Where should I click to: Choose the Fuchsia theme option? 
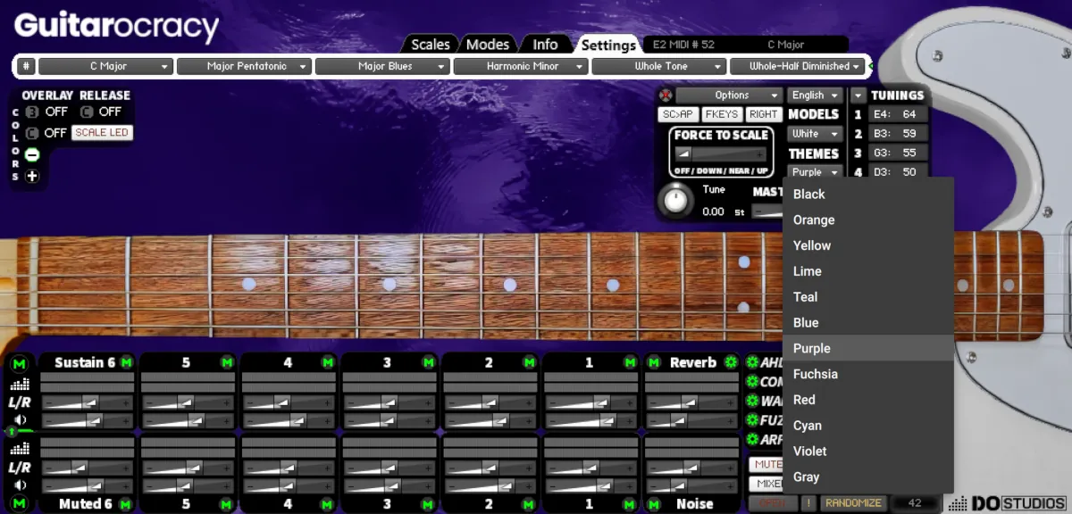point(868,374)
